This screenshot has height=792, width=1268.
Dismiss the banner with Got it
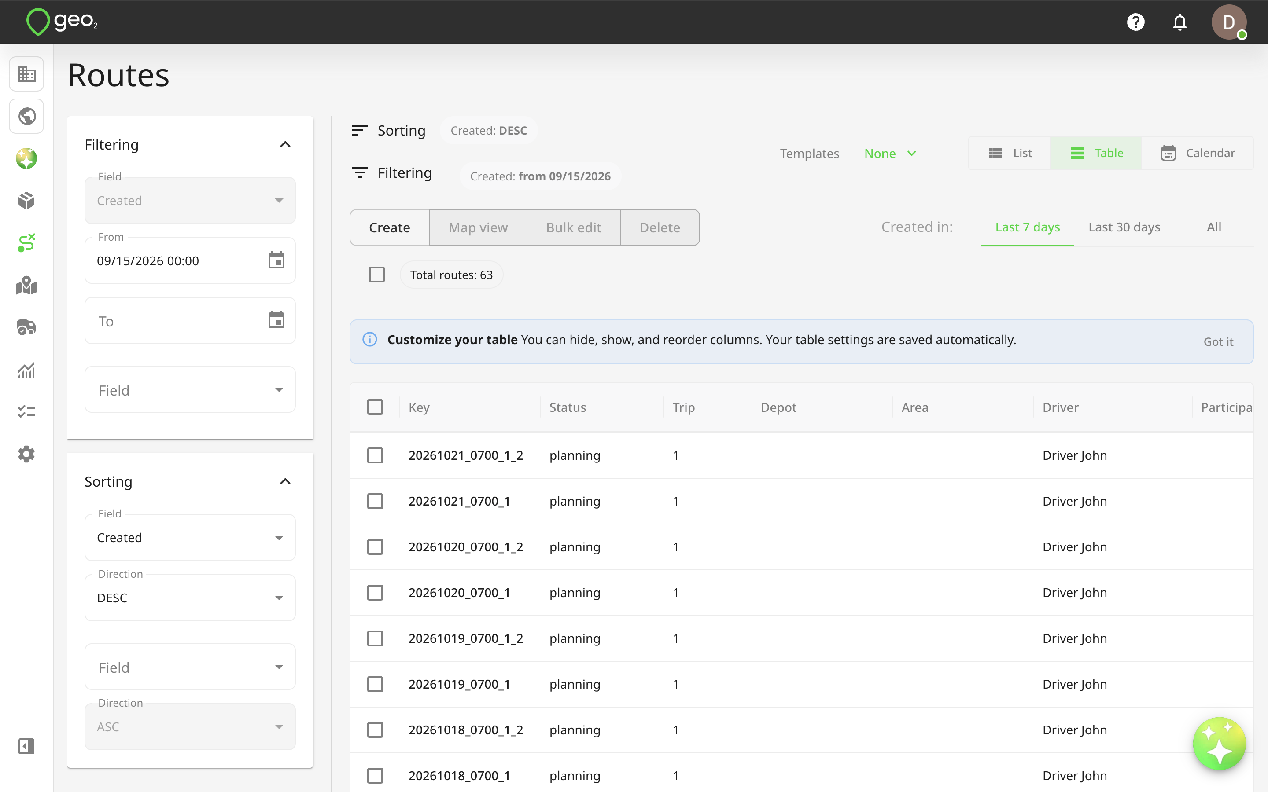pos(1218,341)
